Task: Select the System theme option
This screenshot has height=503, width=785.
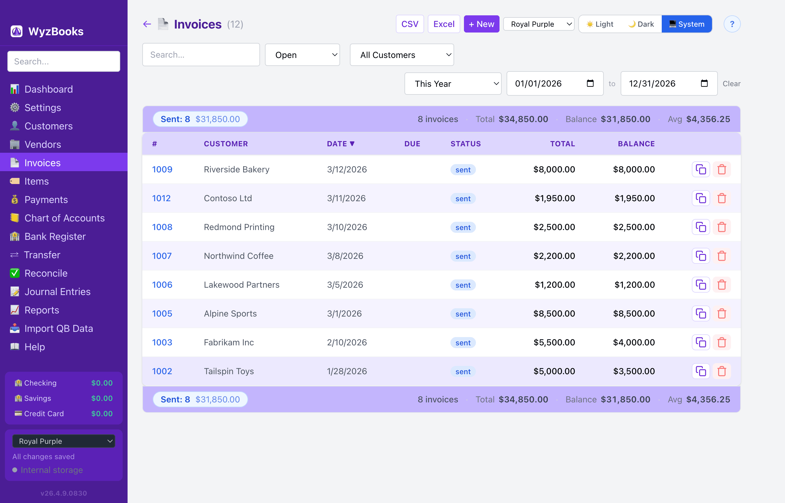Action: [x=687, y=24]
